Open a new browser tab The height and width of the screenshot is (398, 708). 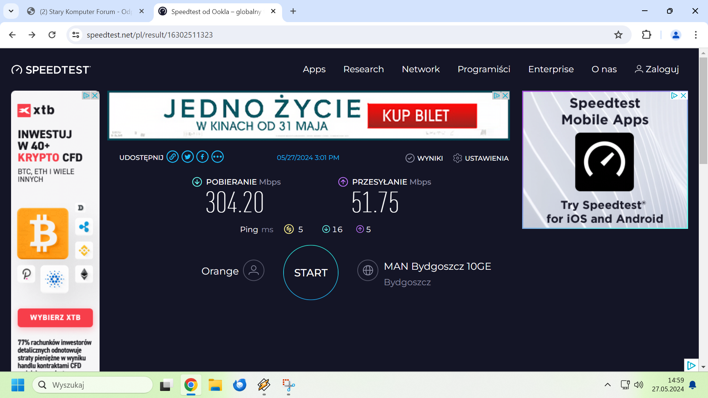coord(293,11)
